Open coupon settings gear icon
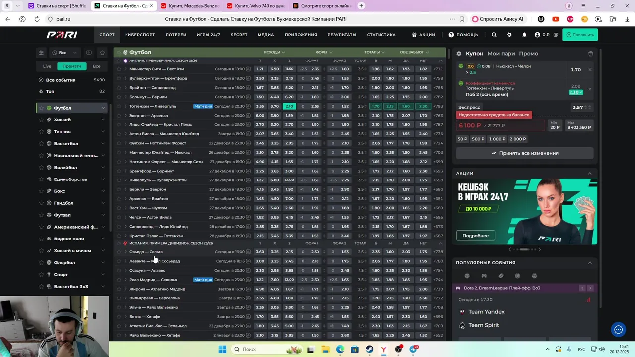This screenshot has width=635, height=357. [459, 54]
